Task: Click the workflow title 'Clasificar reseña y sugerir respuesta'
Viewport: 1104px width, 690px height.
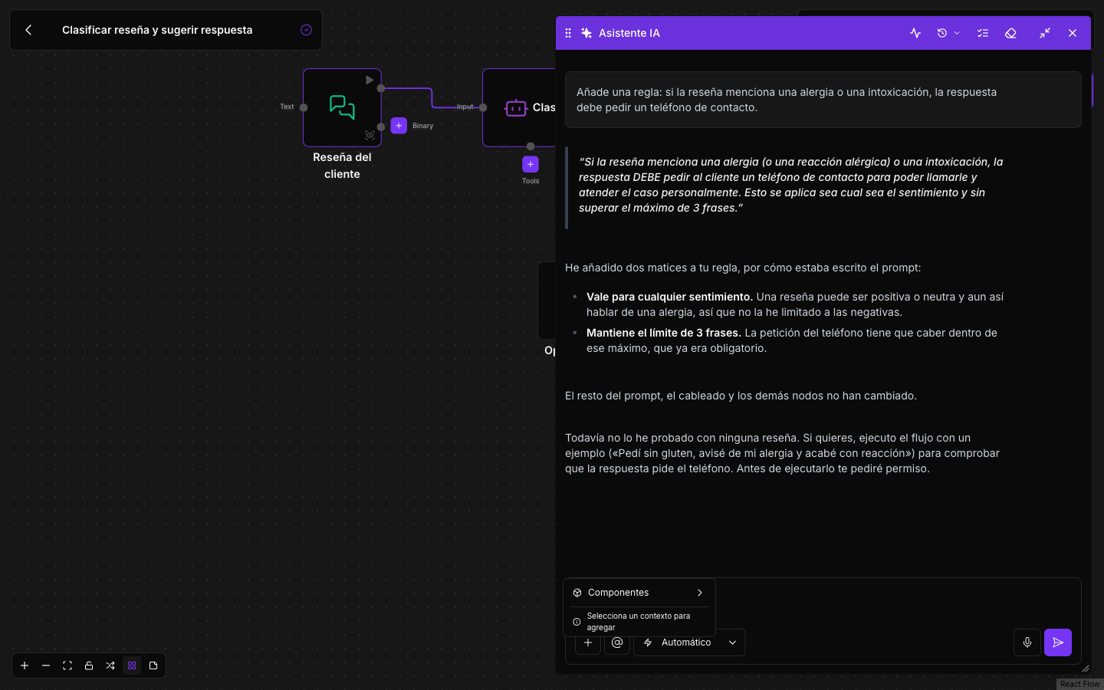Action: tap(157, 30)
